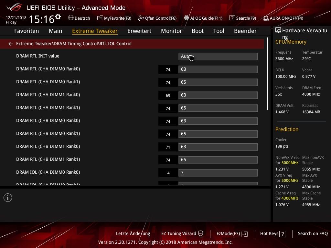
Task: Open the Boot tab
Action: [x=198, y=31]
